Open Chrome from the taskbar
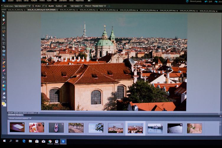The image size is (222, 148). (x=50, y=141)
